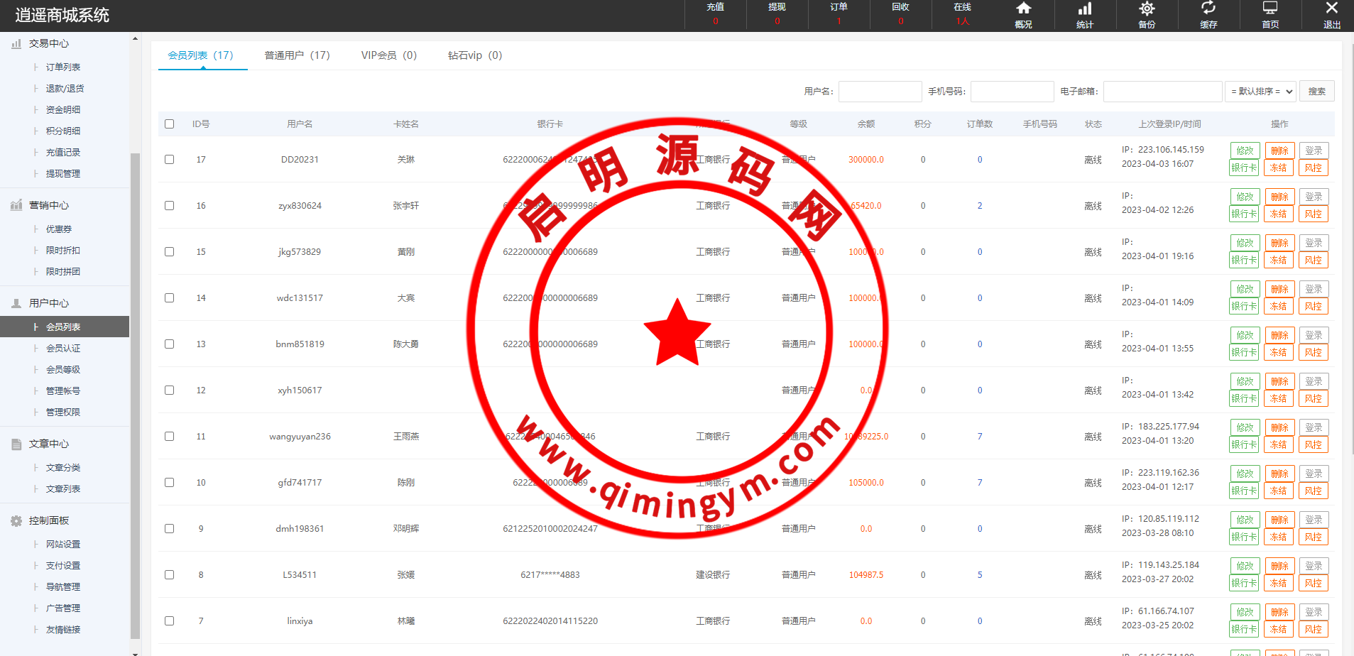Open the 默认排序 sort dropdown
This screenshot has width=1354, height=656.
pos(1261,92)
